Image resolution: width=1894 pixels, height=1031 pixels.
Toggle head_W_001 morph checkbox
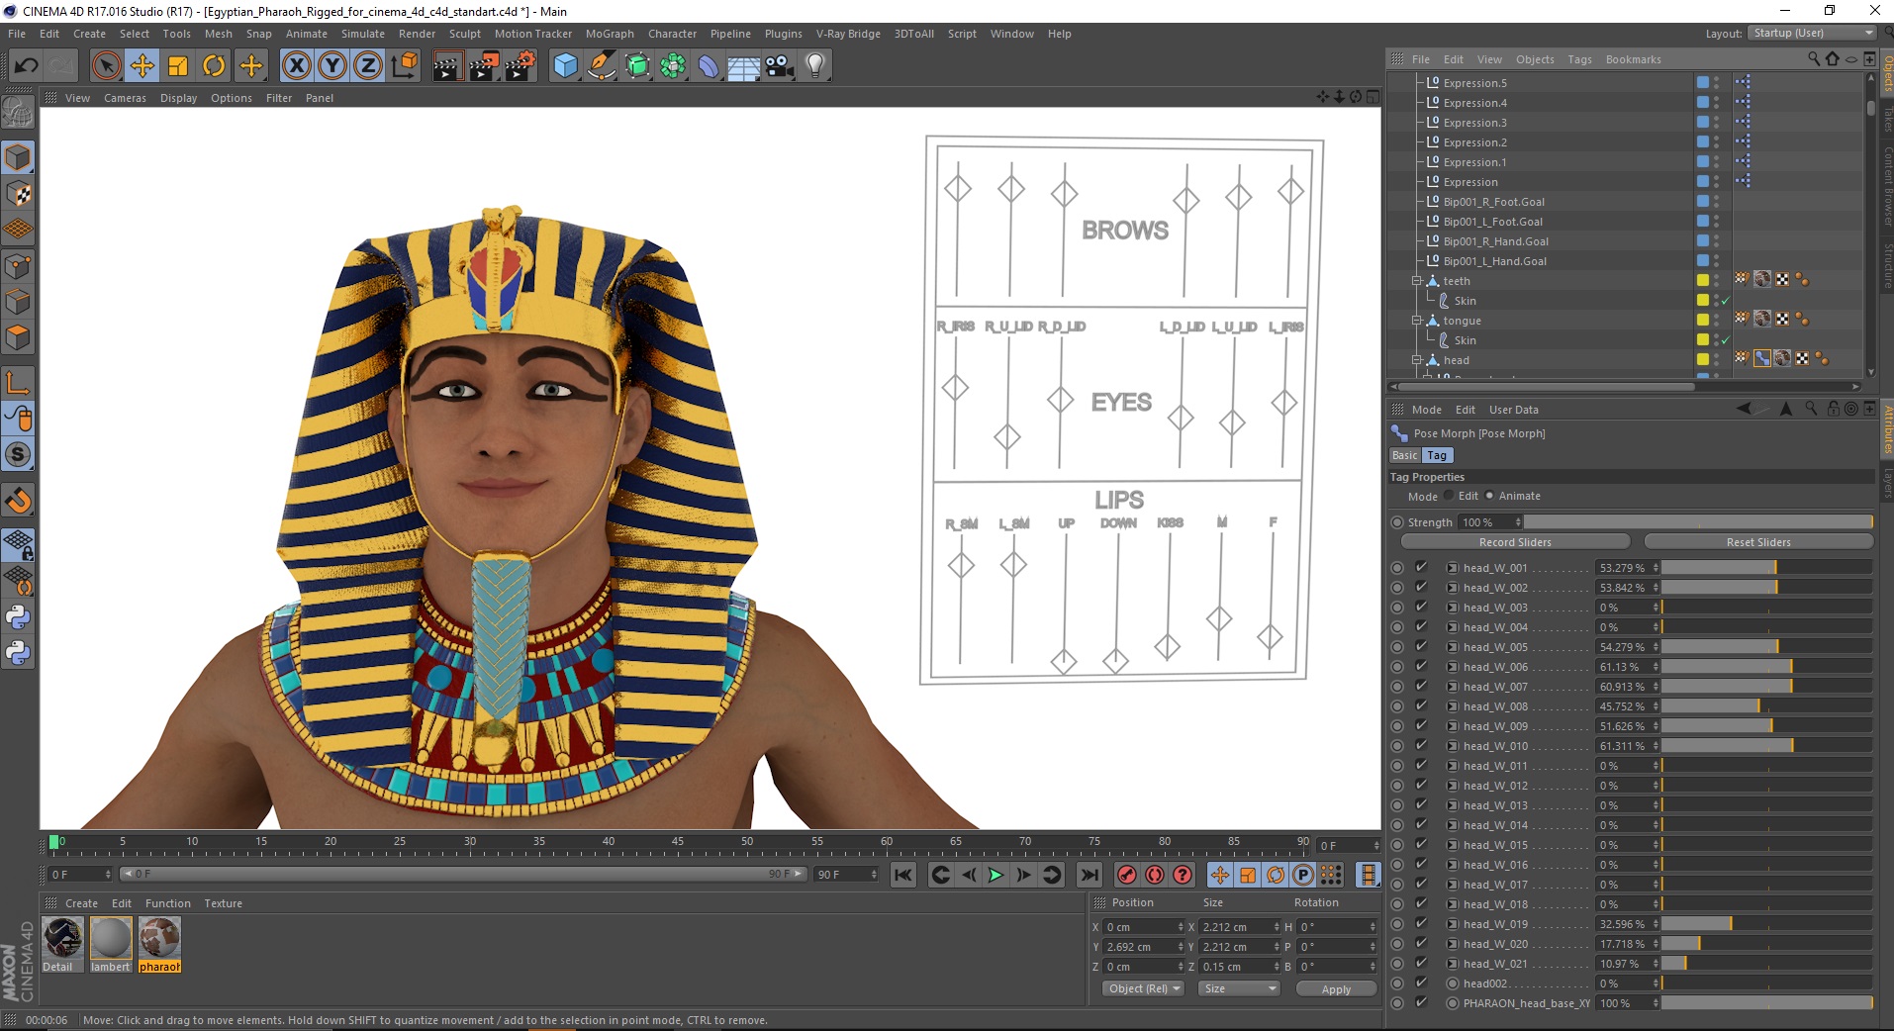coord(1421,568)
